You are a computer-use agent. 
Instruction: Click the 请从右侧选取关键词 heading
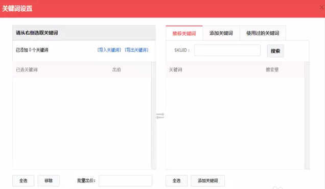pyautogui.click(x=37, y=33)
